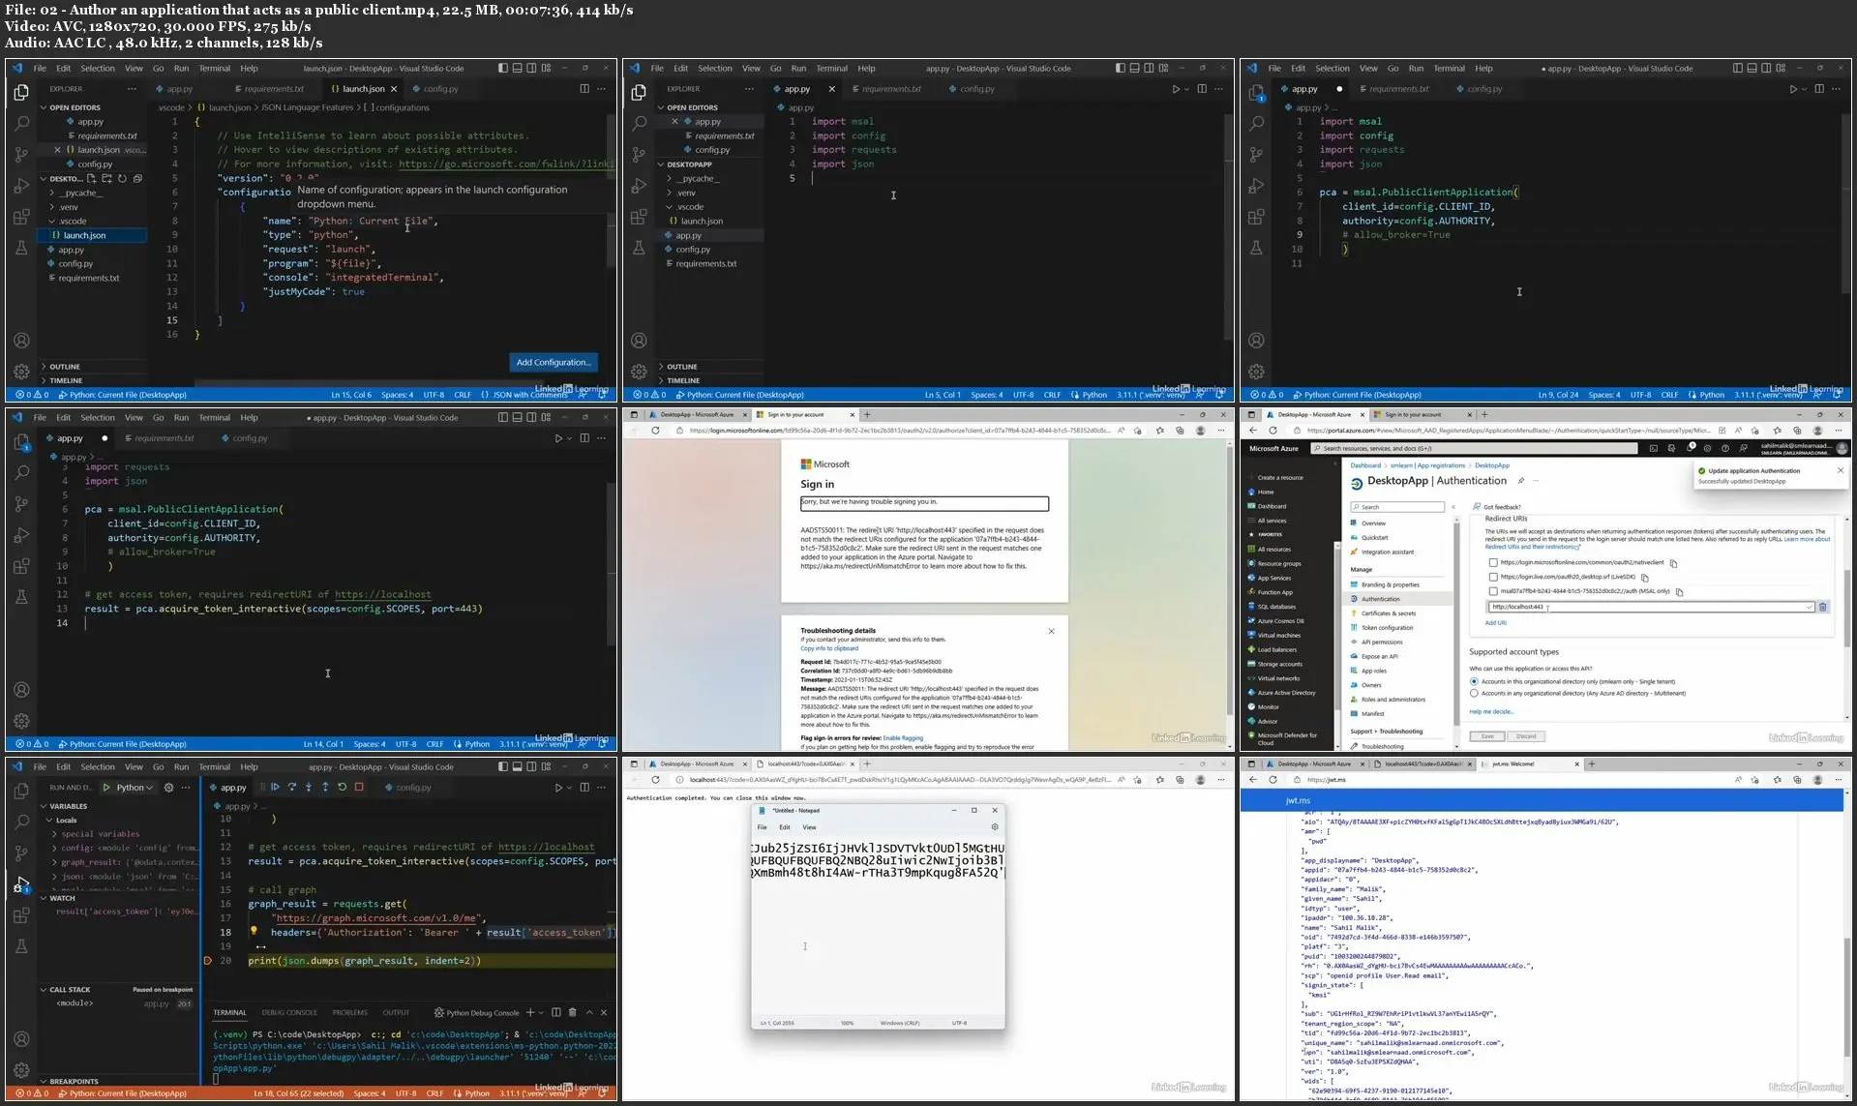Start debugging with green play beside Python
The image size is (1857, 1106).
106,788
